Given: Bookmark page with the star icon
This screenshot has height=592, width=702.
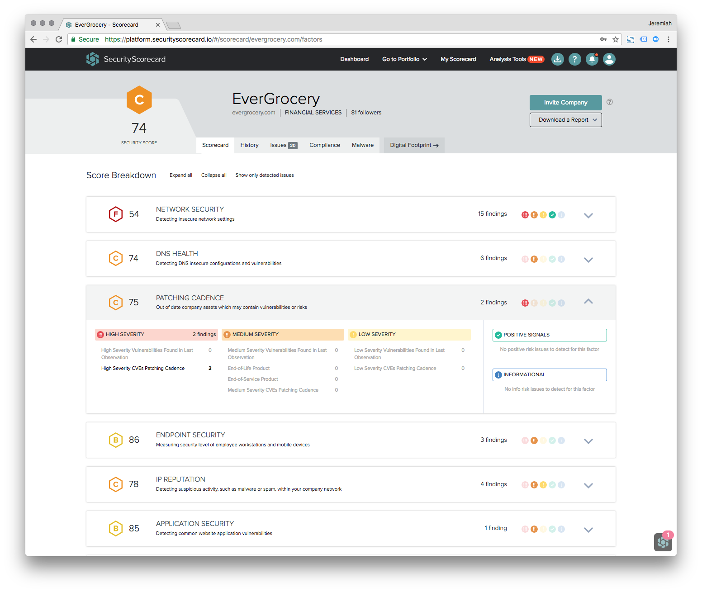Looking at the screenshot, I should coord(616,39).
